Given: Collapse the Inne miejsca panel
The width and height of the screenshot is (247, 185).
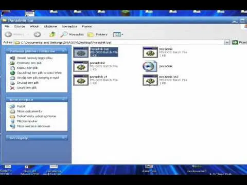Looking at the screenshot, I should [x=63, y=99].
